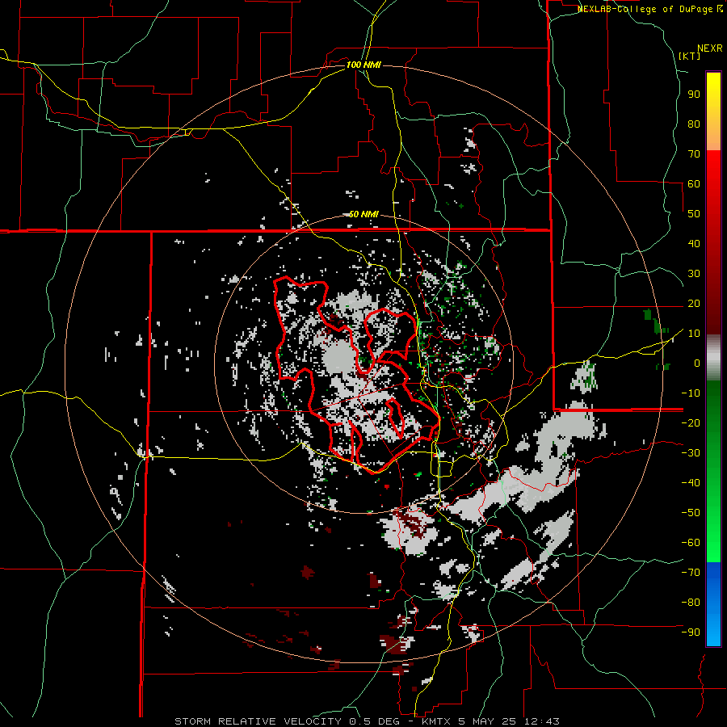Image resolution: width=727 pixels, height=727 pixels.
Task: Click the 100 NMI range ring label
Action: pos(363,65)
